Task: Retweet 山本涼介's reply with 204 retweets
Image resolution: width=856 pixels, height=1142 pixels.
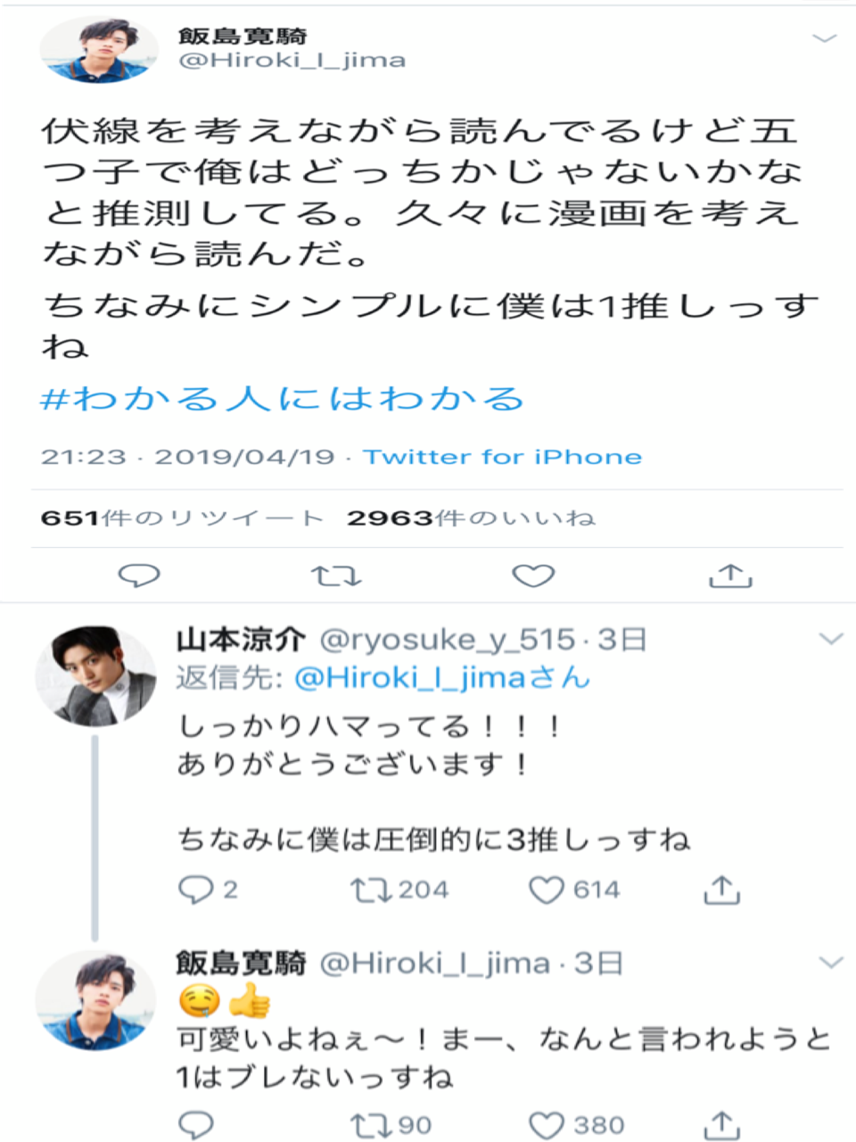Action: pos(365,890)
